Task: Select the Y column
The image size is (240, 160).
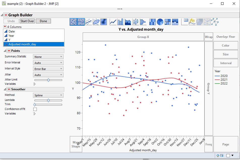Action: (34, 40)
